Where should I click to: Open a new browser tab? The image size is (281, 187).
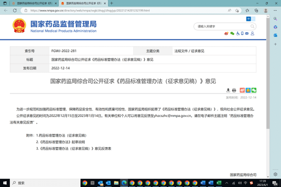point(112,3)
